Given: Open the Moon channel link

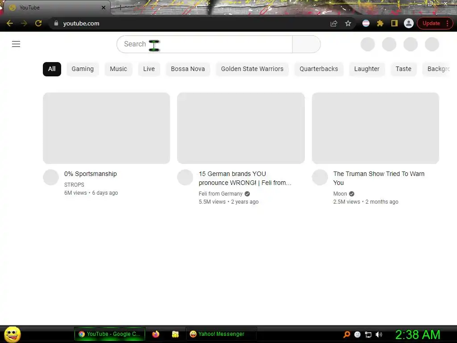Looking at the screenshot, I should tap(340, 194).
